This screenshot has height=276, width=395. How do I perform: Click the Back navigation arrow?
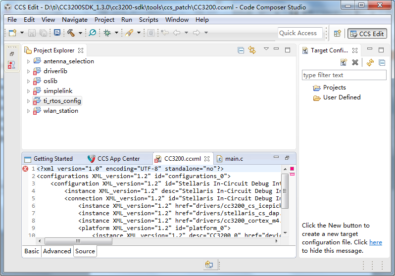point(177,33)
